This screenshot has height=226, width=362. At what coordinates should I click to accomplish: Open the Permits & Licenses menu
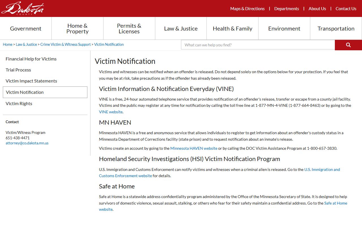[129, 29]
